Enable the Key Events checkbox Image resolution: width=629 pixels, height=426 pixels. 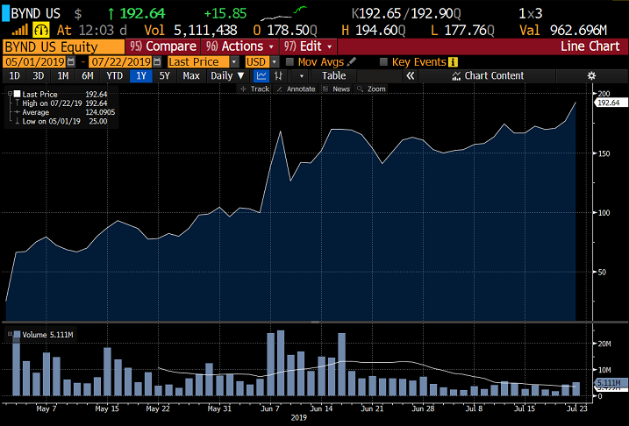click(x=383, y=62)
